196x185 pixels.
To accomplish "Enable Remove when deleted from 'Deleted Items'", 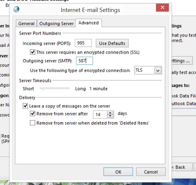I will (x=33, y=123).
